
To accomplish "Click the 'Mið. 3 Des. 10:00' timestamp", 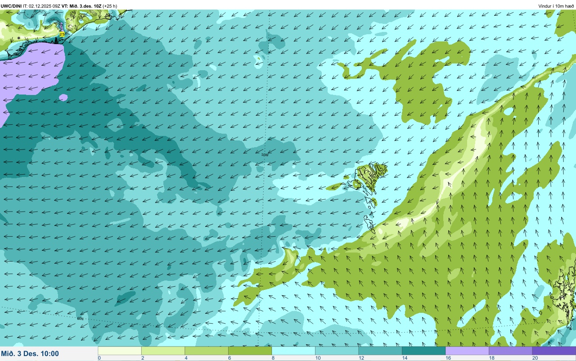I will pos(30,353).
